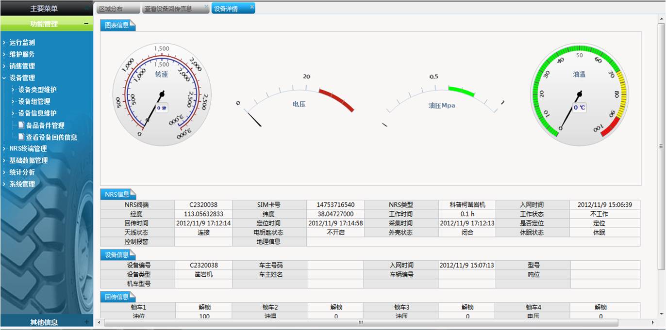Expand the NRS终端管理 tree node
Image resolution: width=666 pixels, height=330 pixels.
4,149
